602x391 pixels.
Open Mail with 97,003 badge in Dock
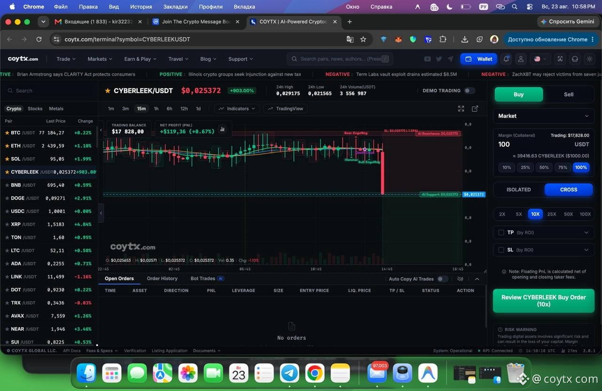coord(377,373)
